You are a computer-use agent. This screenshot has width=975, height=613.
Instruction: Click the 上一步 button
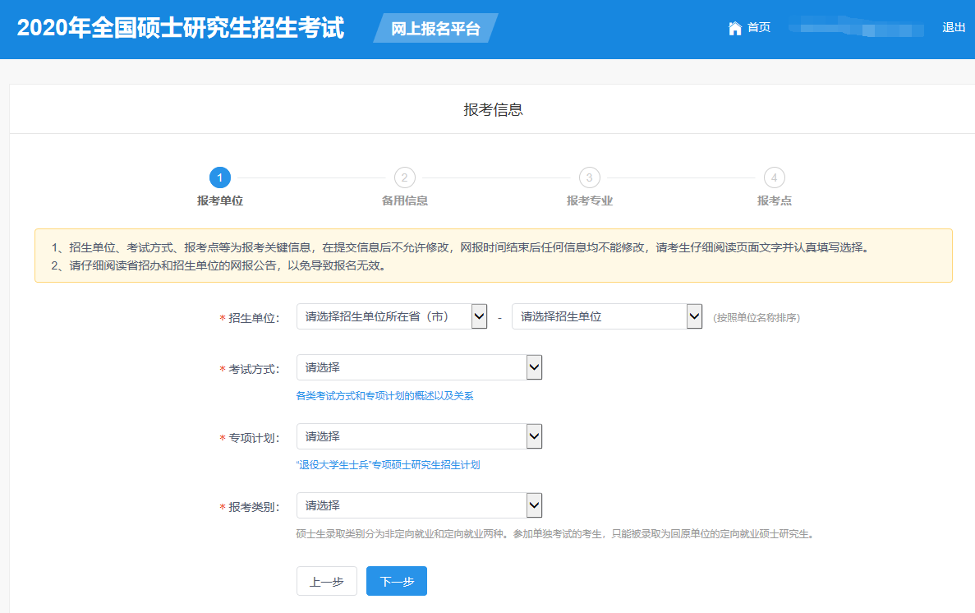(326, 581)
